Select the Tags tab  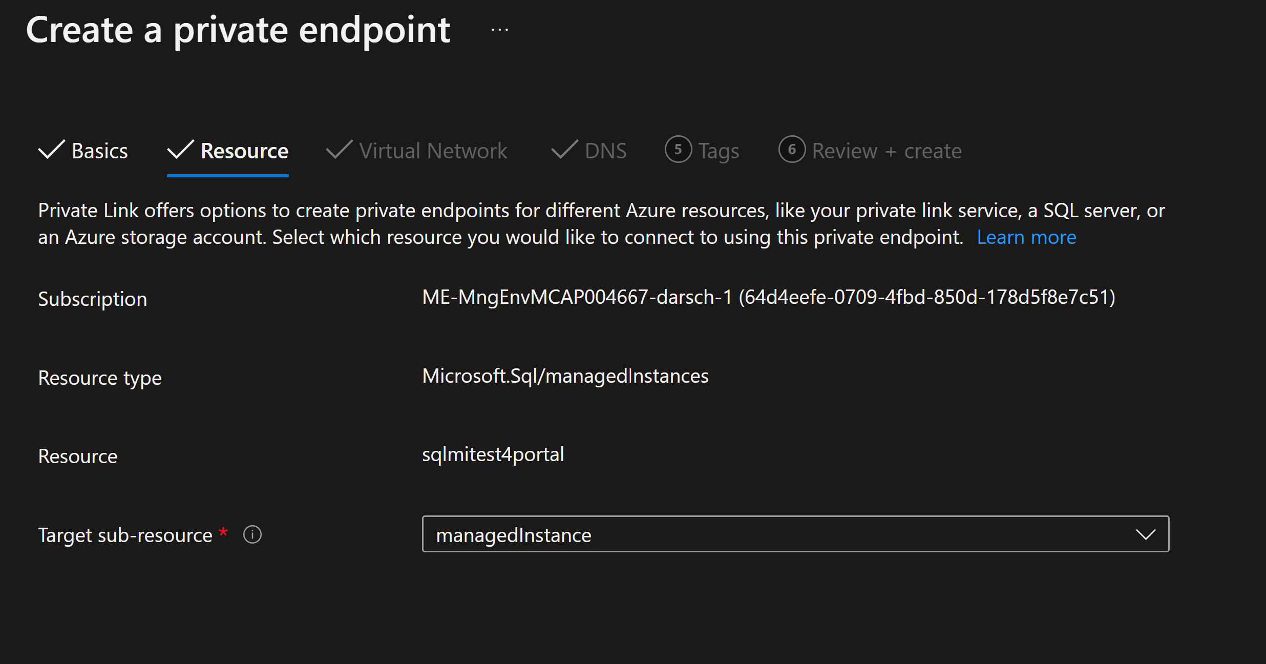(719, 151)
